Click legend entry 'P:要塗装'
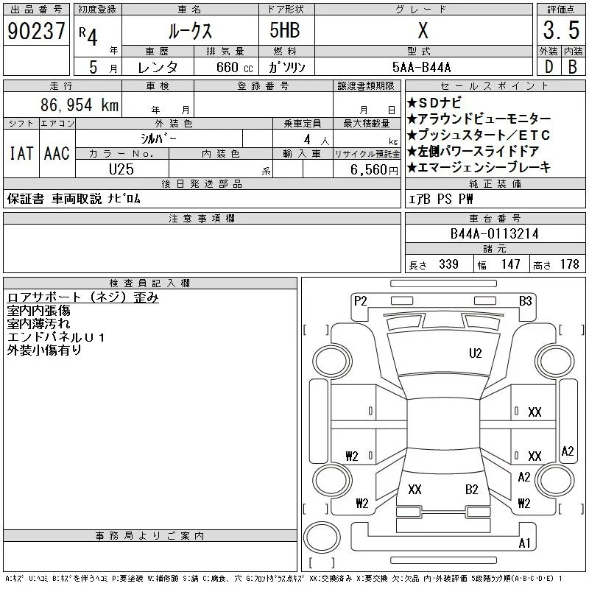 point(127,579)
